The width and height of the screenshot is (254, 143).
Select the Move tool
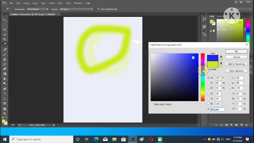point(4,20)
